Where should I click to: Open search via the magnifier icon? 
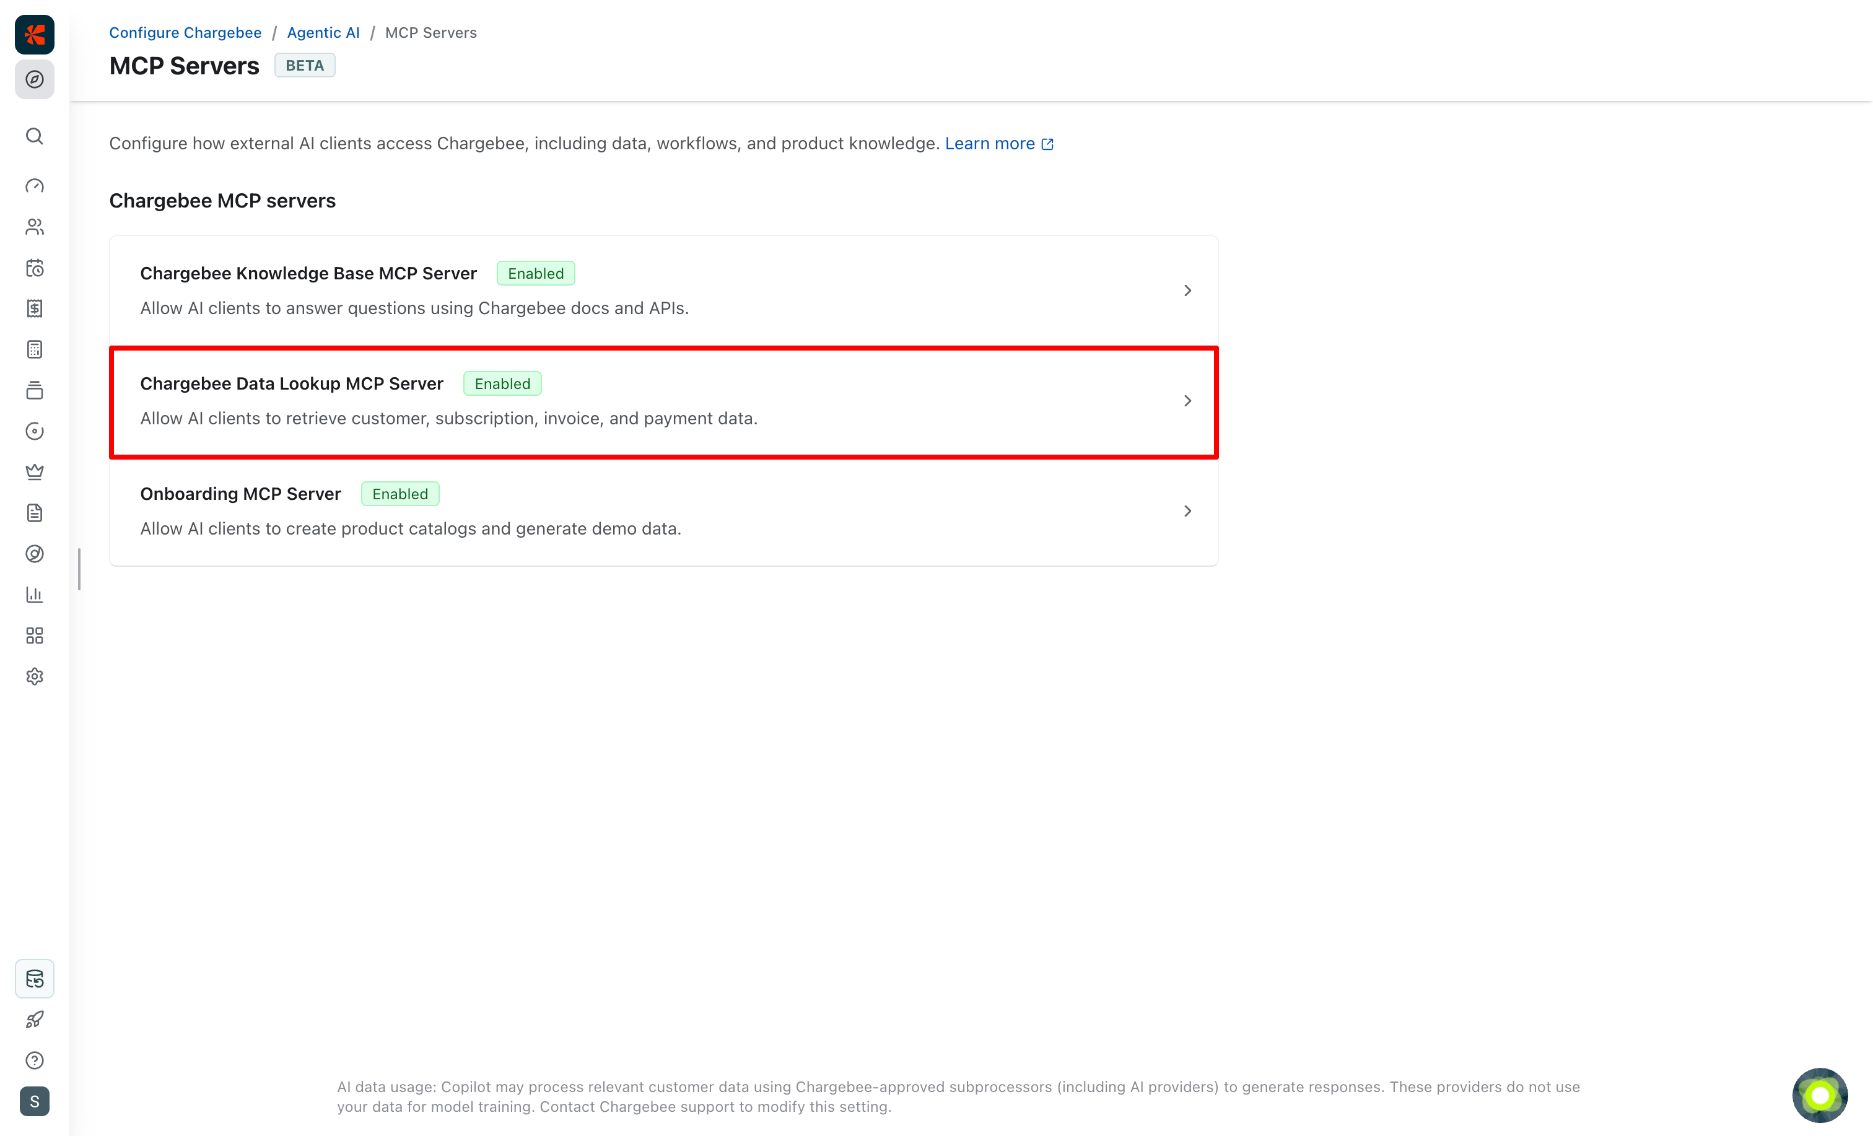pyautogui.click(x=34, y=136)
